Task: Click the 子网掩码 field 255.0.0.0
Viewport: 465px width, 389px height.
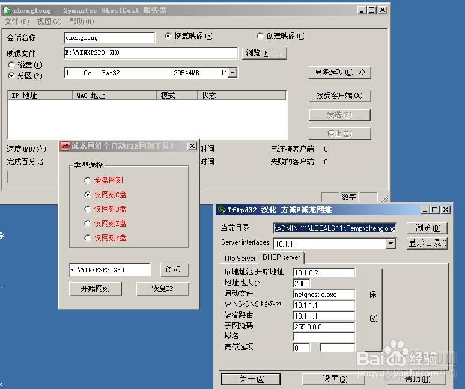Action: click(324, 326)
